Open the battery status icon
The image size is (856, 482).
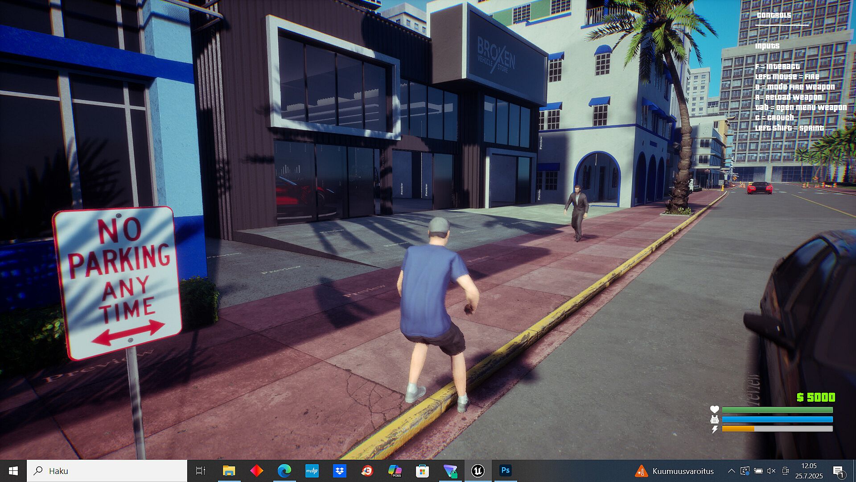click(x=758, y=471)
